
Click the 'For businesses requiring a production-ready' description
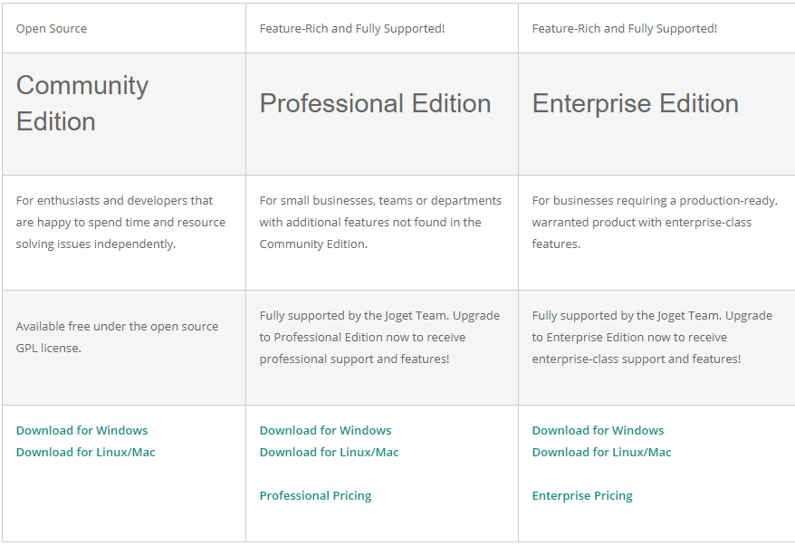(x=654, y=222)
